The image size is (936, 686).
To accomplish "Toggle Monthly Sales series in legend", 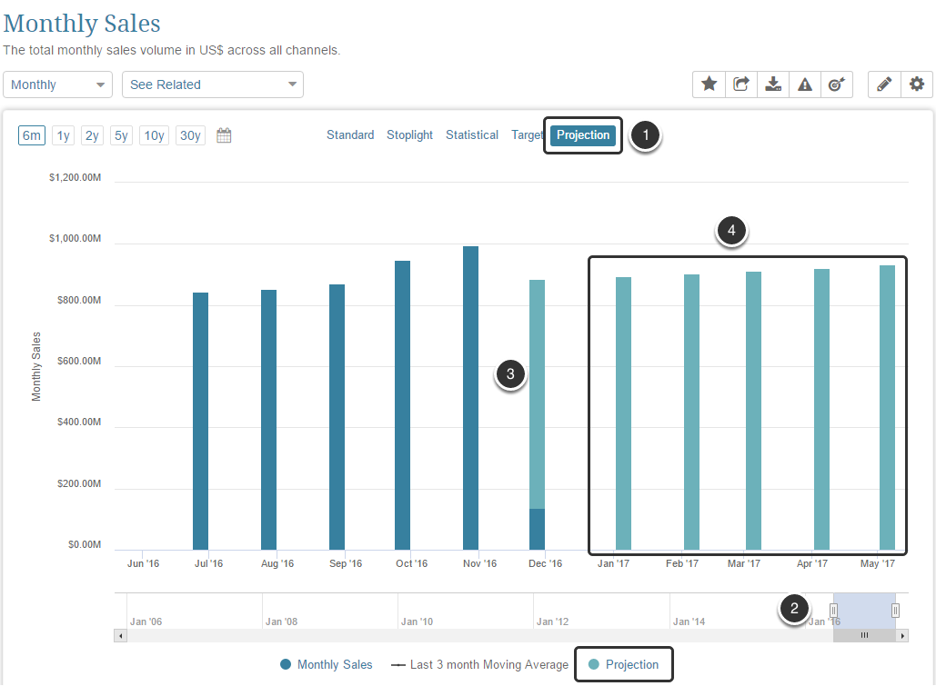I will (x=326, y=664).
